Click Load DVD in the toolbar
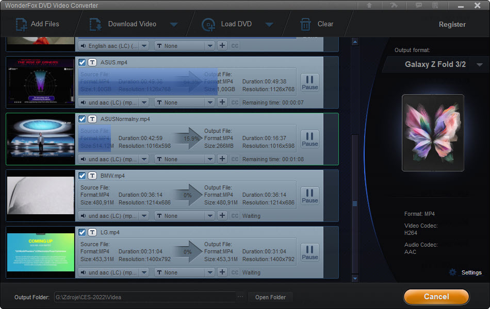The height and width of the screenshot is (309, 490). [230, 24]
